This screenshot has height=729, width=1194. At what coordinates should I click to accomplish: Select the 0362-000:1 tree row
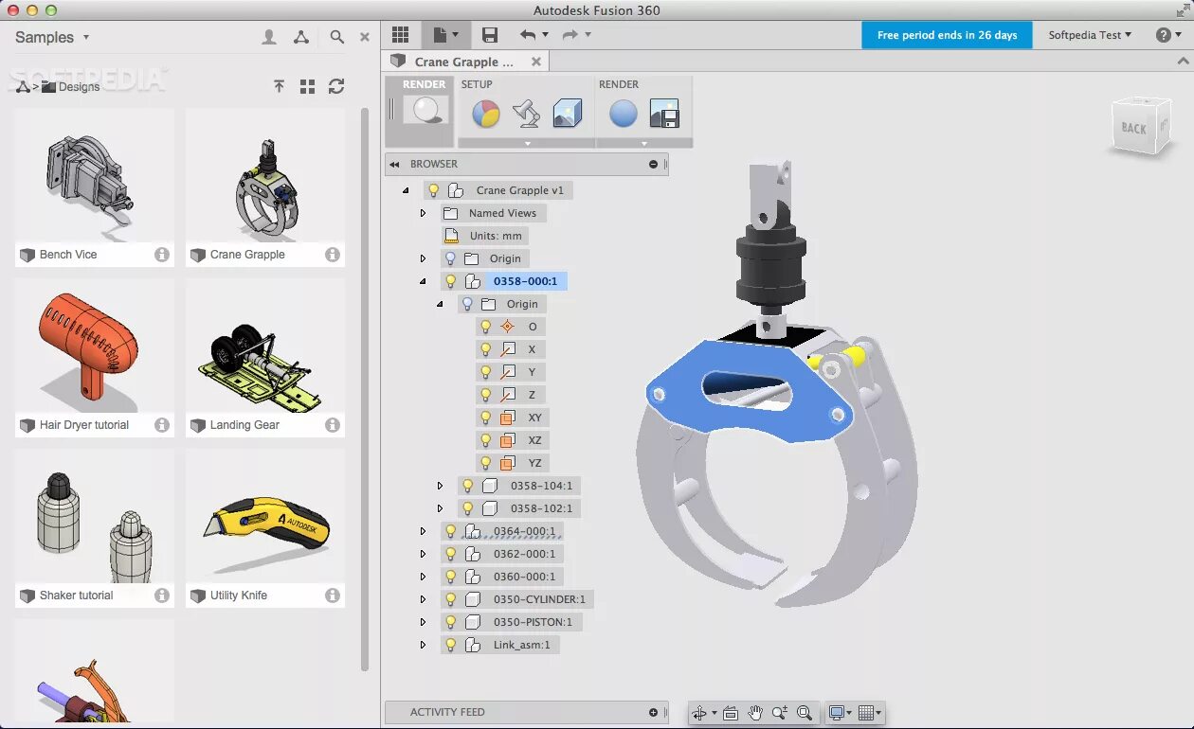click(x=502, y=554)
